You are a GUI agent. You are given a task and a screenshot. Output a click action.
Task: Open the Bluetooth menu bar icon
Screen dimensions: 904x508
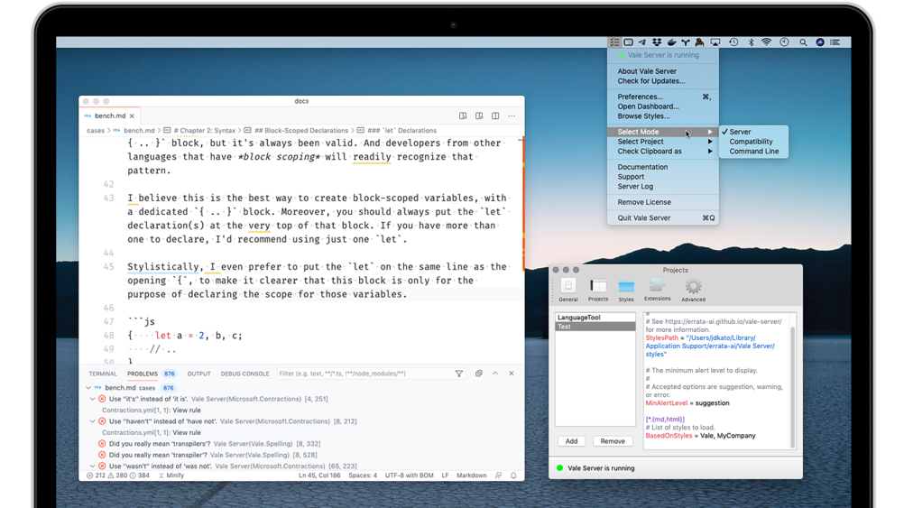[751, 42]
